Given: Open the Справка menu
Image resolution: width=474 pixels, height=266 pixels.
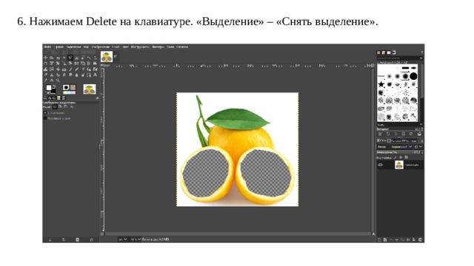Looking at the screenshot, I should 182,47.
